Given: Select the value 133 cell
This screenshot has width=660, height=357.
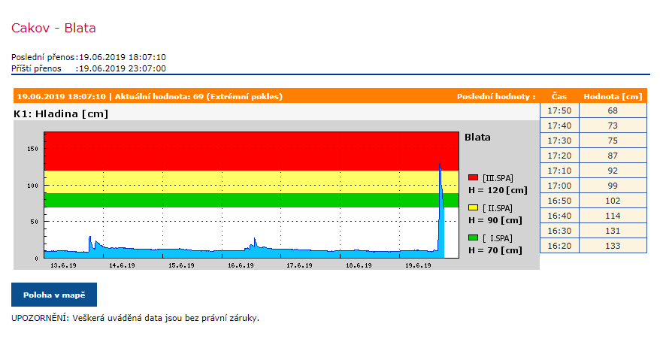Looking at the screenshot, I should point(613,246).
